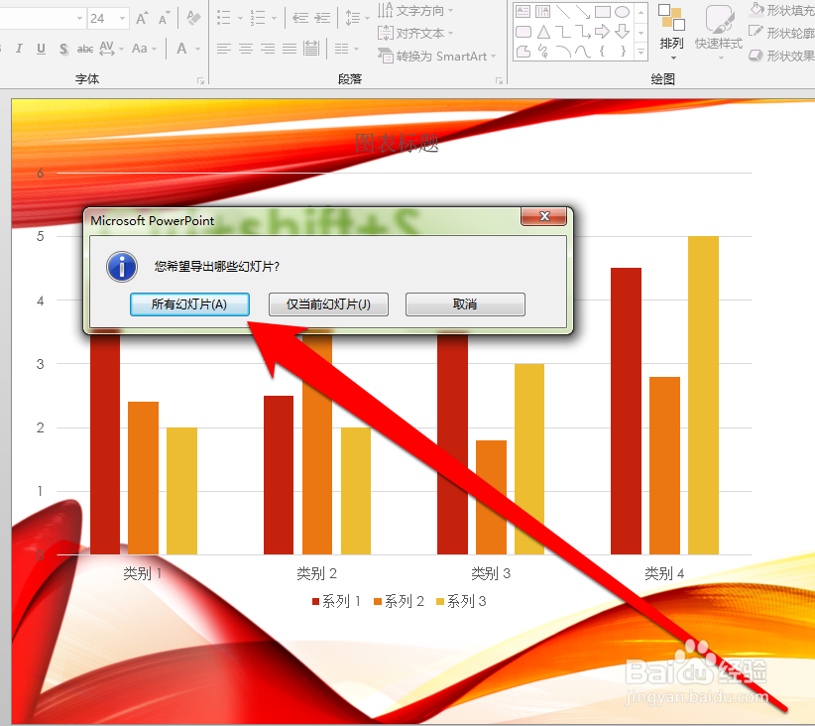
Task: Expand the full shapes gallery
Action: pos(640,52)
